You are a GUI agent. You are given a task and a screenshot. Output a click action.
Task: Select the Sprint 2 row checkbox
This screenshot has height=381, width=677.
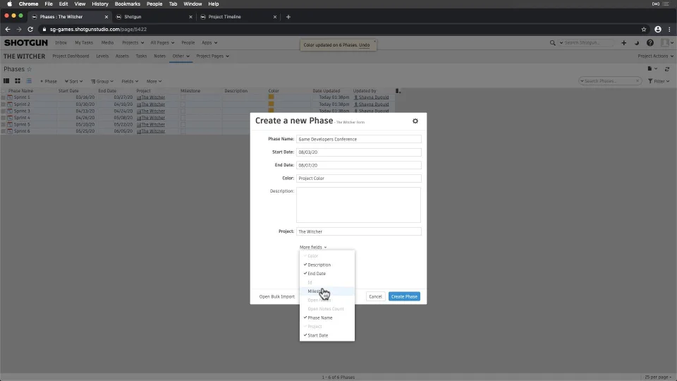(4, 104)
